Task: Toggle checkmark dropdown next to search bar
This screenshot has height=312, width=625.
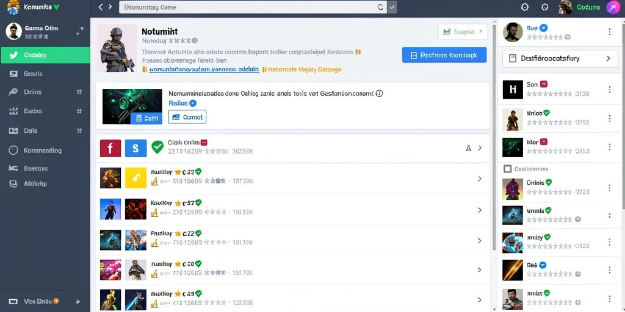Action: click(x=392, y=7)
